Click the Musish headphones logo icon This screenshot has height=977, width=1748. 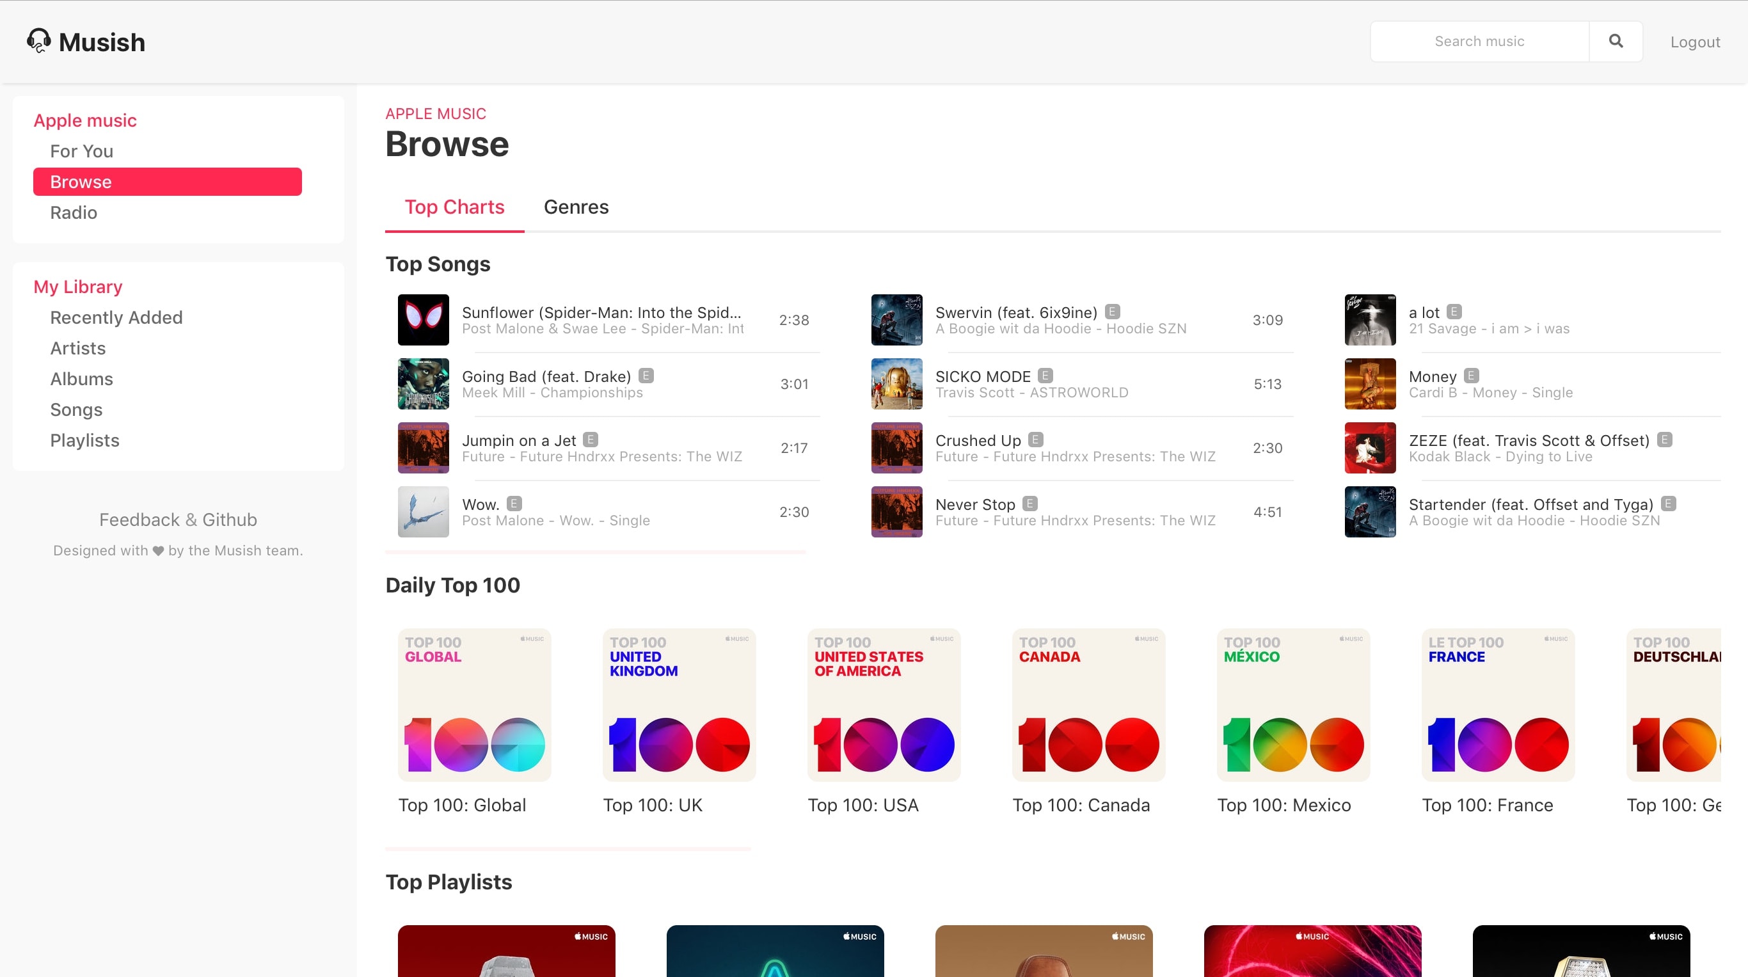[38, 41]
